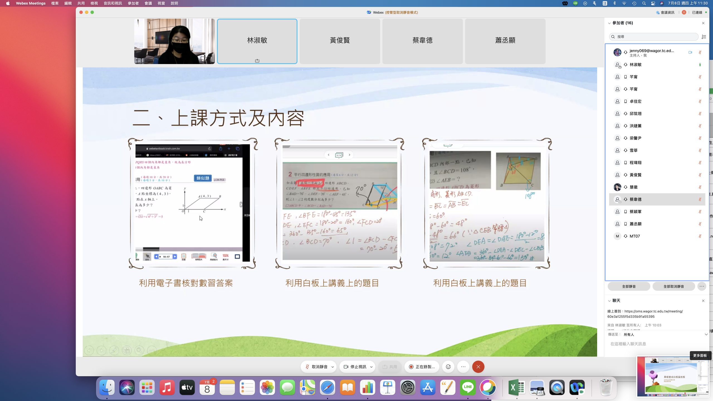Click the participant search field
Image resolution: width=713 pixels, height=401 pixels.
pyautogui.click(x=655, y=37)
